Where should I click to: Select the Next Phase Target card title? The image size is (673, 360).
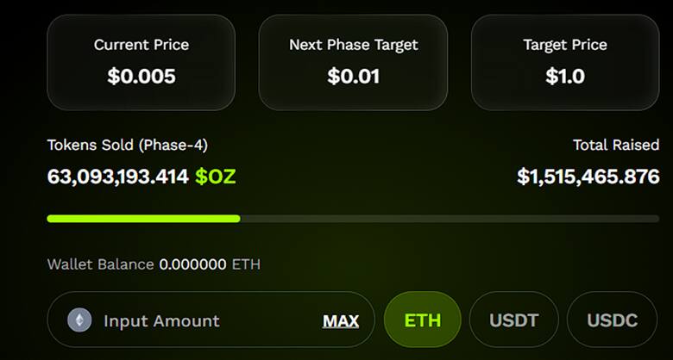click(x=353, y=45)
